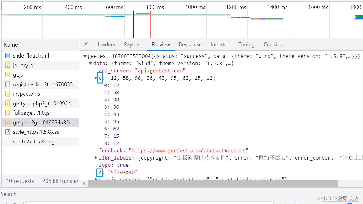Click array index 1 value 58
The image size is (363, 204).
pyautogui.click(x=116, y=93)
